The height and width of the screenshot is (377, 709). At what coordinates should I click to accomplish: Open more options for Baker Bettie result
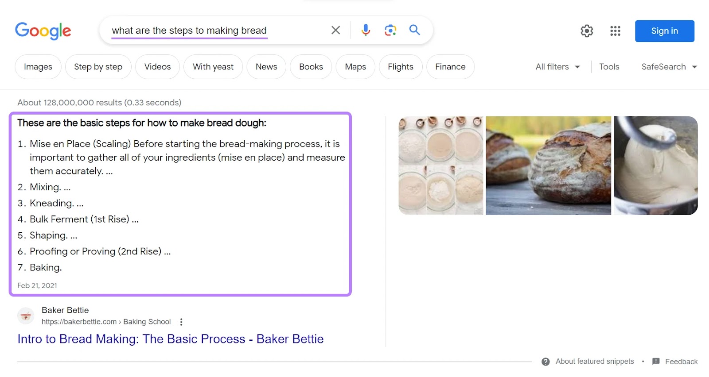click(x=181, y=322)
